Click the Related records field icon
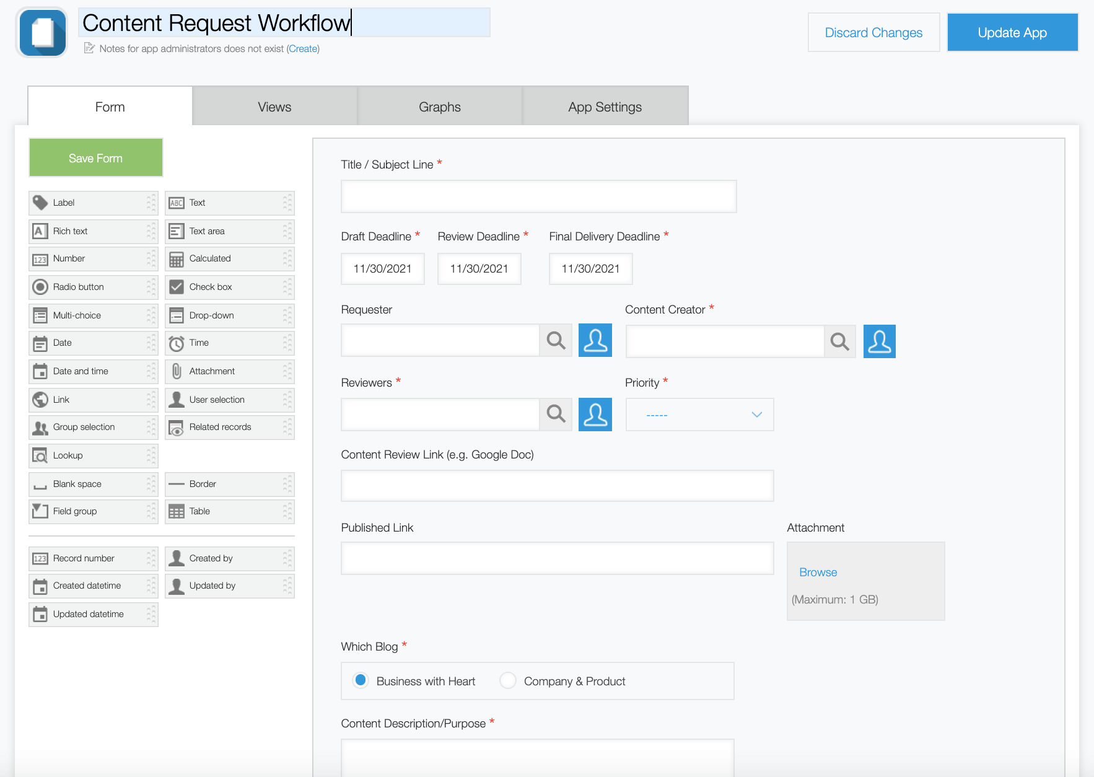Screen dimensions: 1094x777 coord(176,427)
